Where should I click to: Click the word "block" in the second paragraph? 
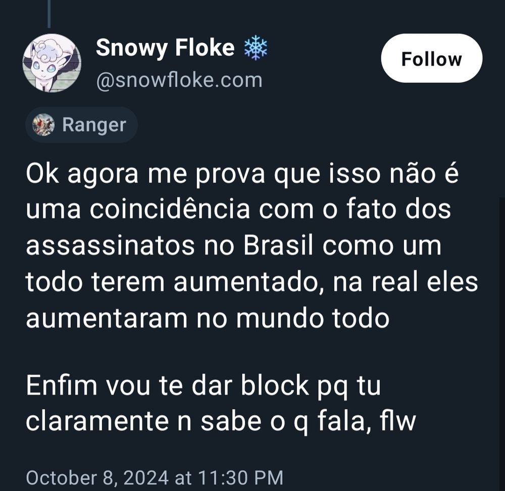pyautogui.click(x=275, y=385)
